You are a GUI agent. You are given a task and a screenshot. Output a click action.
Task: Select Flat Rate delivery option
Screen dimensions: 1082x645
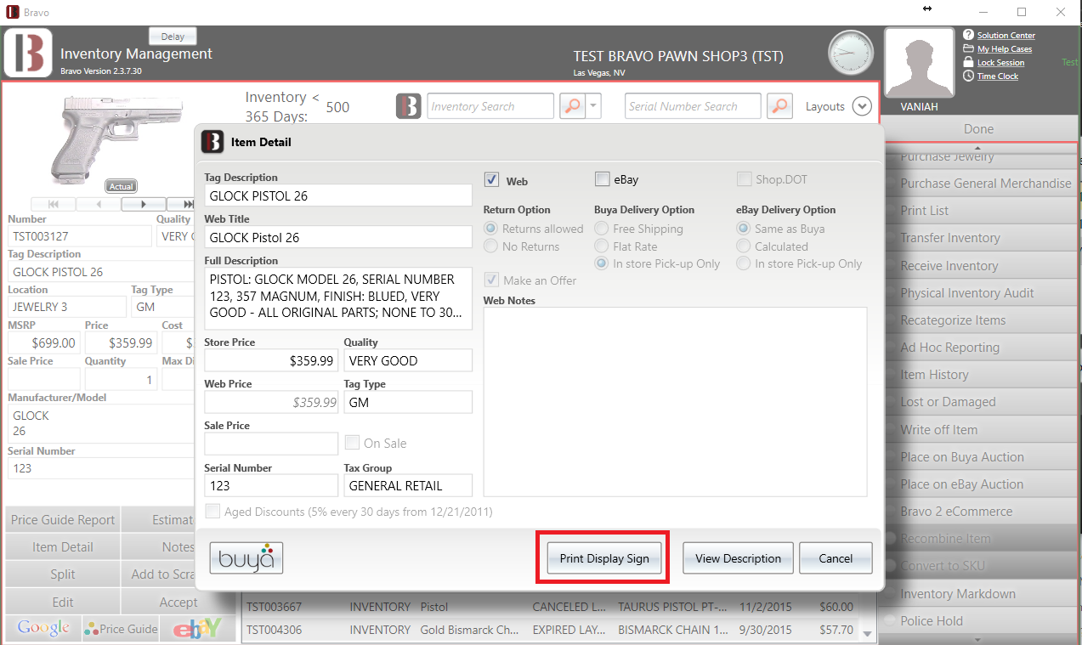click(x=601, y=246)
